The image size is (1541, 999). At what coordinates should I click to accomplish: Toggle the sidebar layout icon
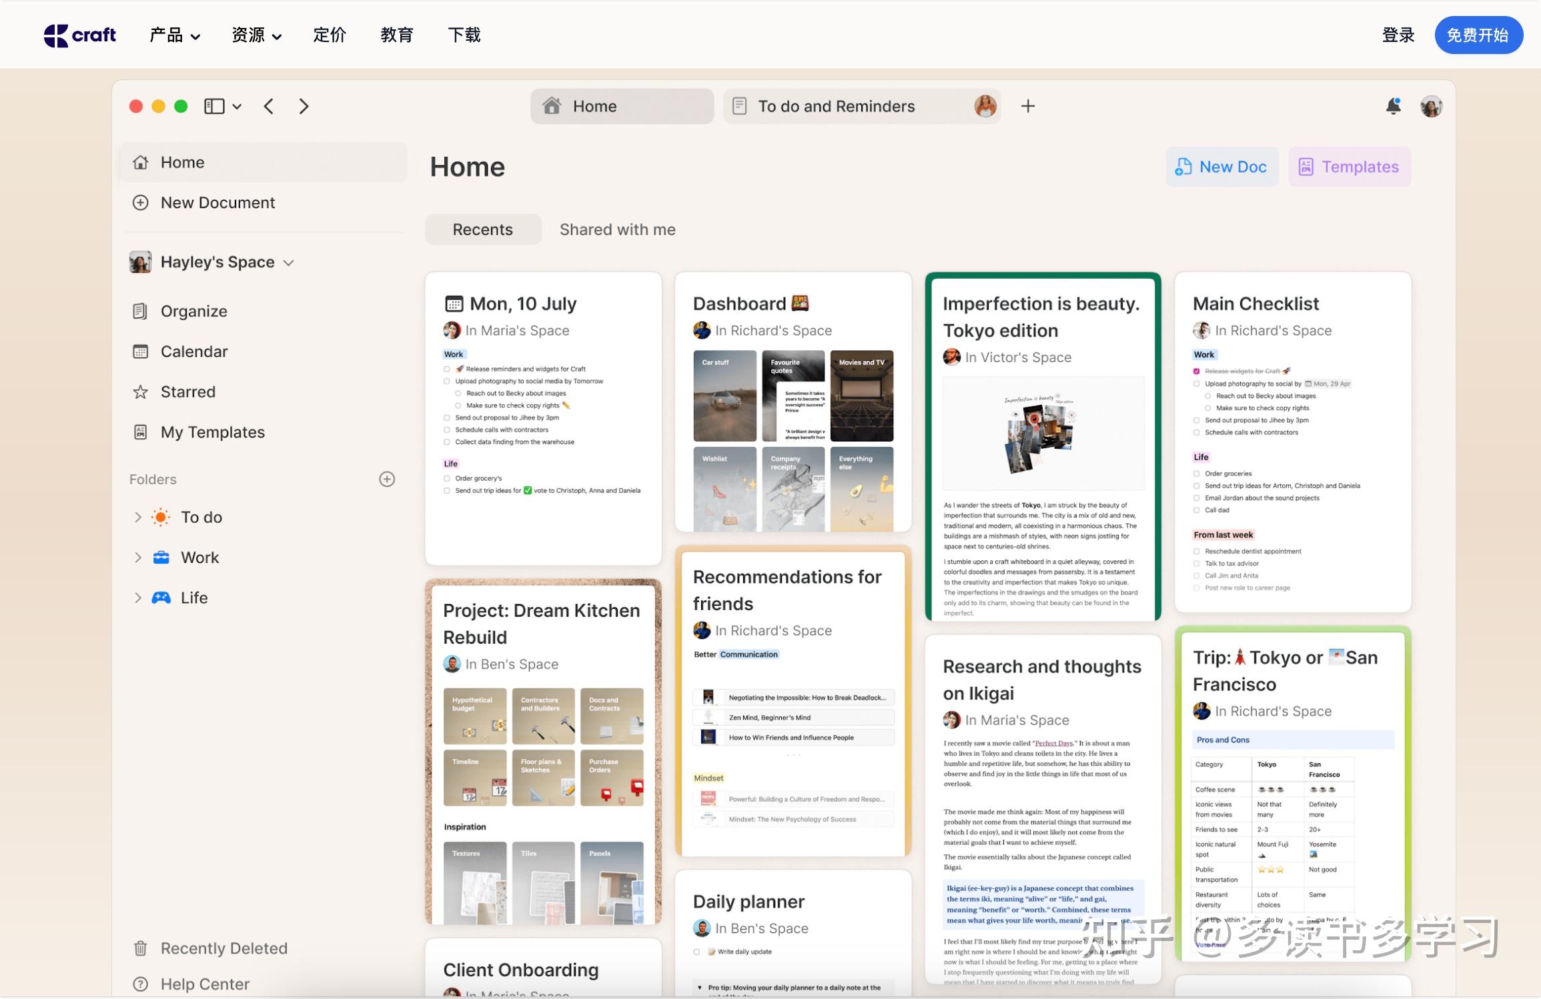[x=213, y=106]
